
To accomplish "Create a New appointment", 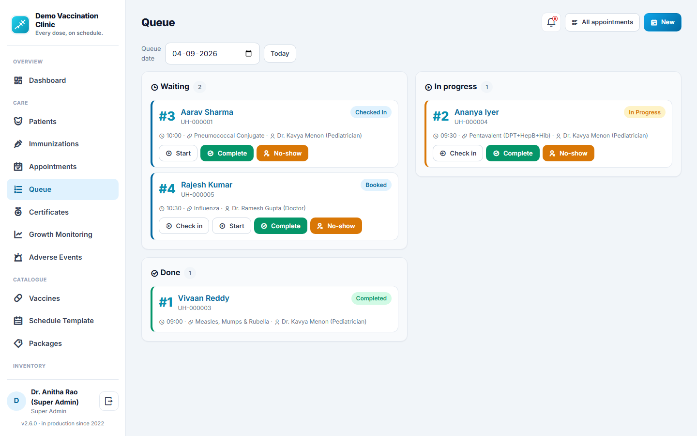I will pos(663,22).
